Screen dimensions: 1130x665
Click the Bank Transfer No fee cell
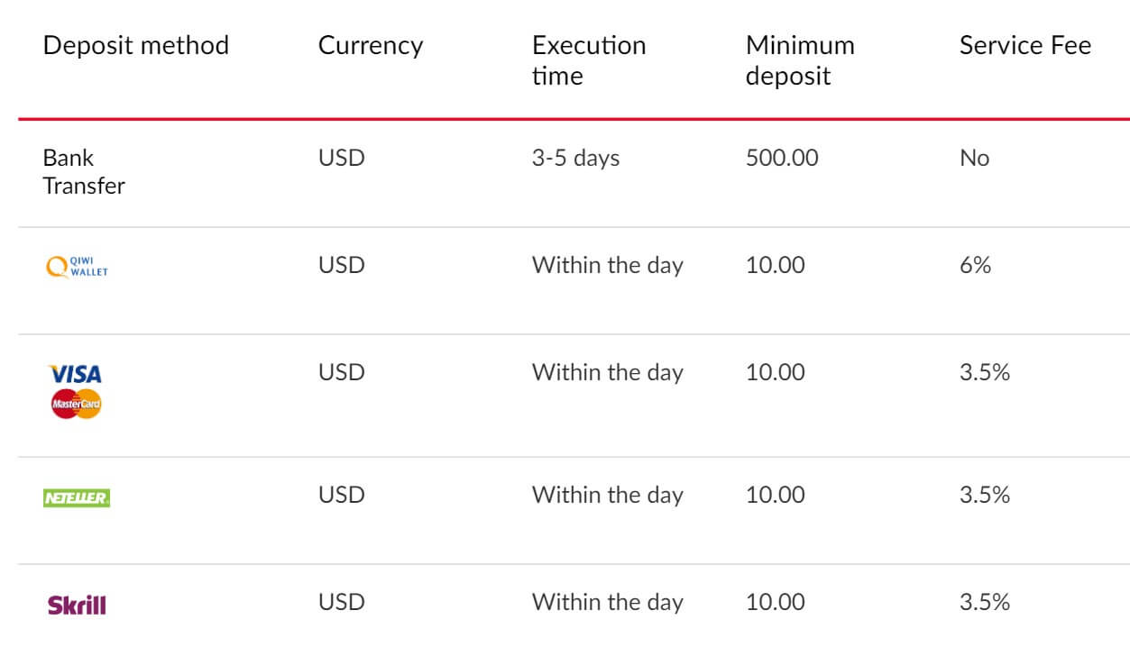point(974,158)
